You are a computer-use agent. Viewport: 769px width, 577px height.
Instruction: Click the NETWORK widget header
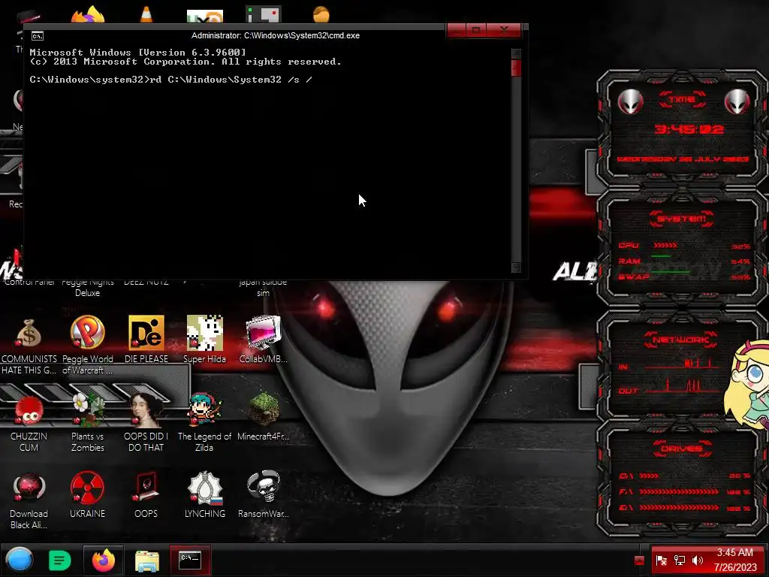click(681, 340)
